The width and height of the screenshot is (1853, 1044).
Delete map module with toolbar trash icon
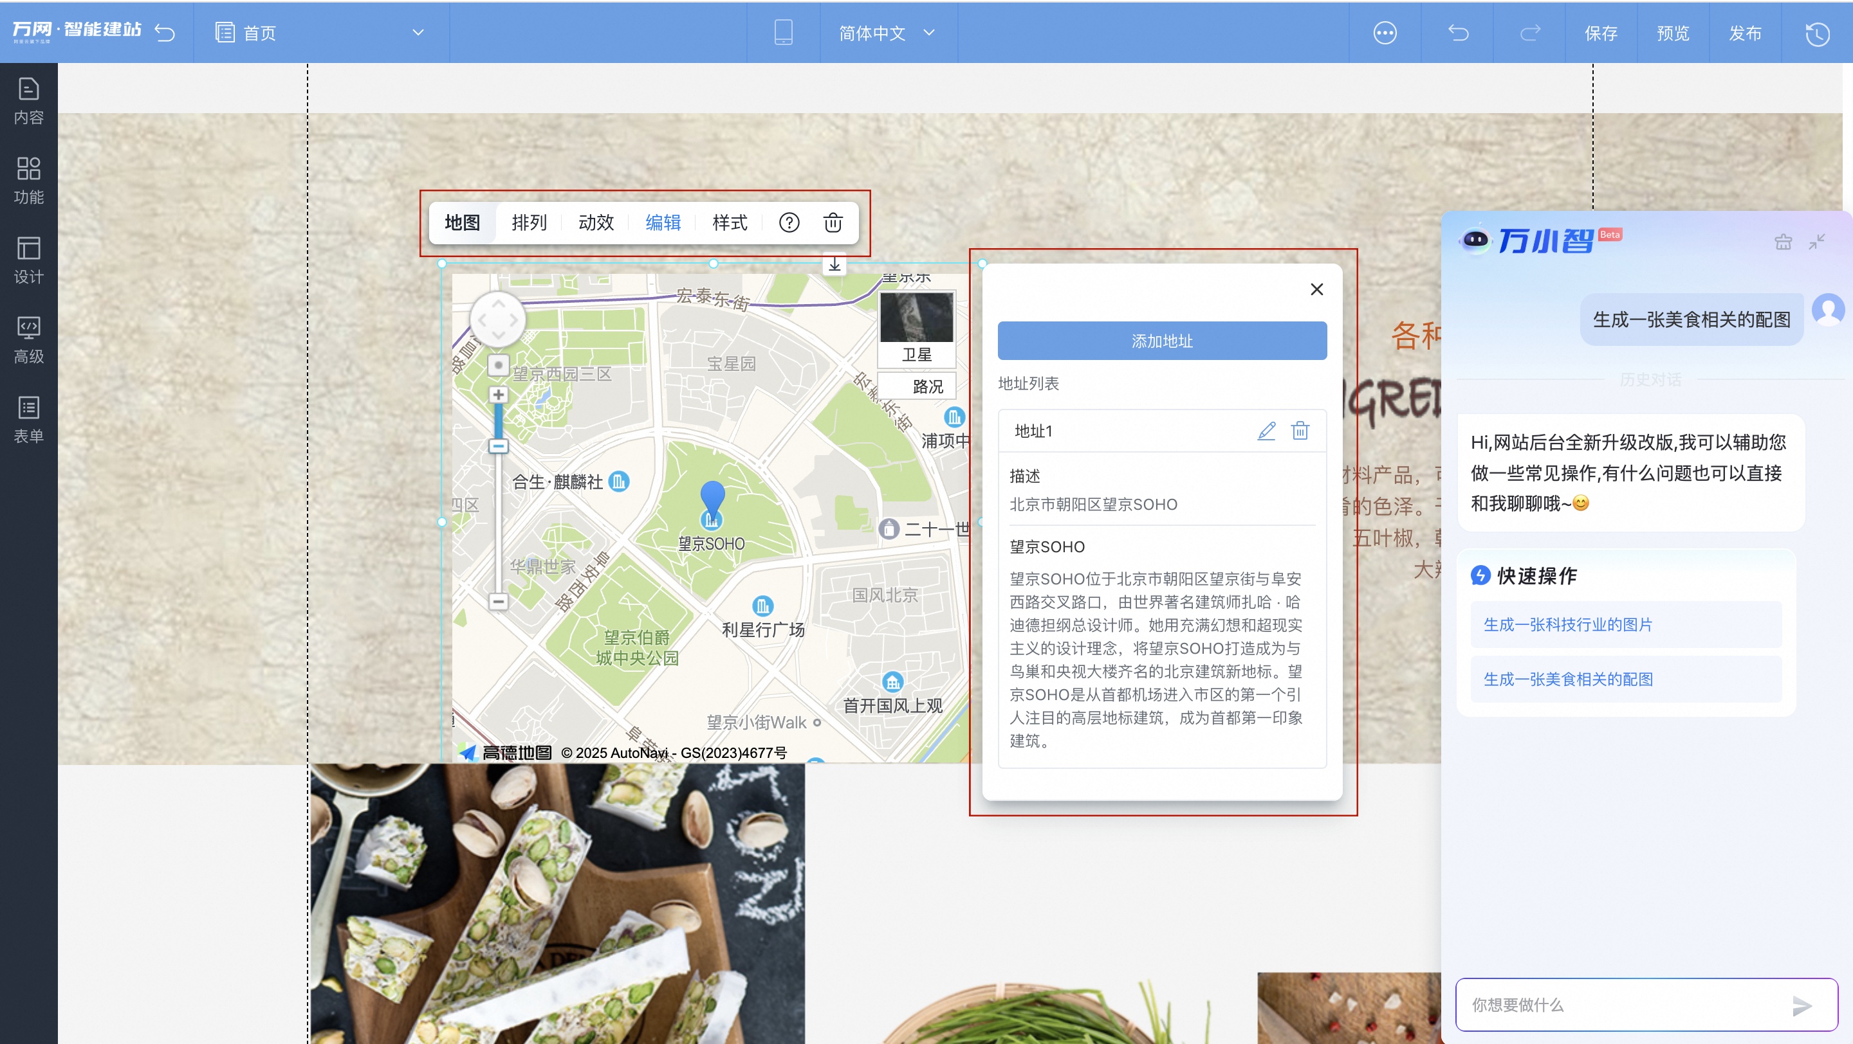tap(833, 222)
